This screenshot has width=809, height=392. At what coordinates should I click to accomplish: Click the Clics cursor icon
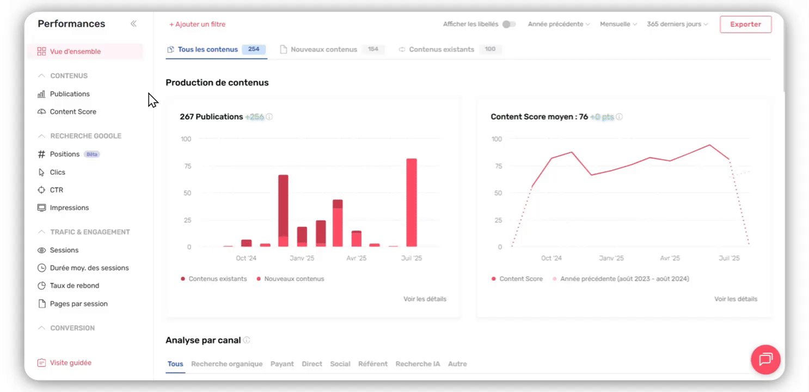(x=41, y=173)
